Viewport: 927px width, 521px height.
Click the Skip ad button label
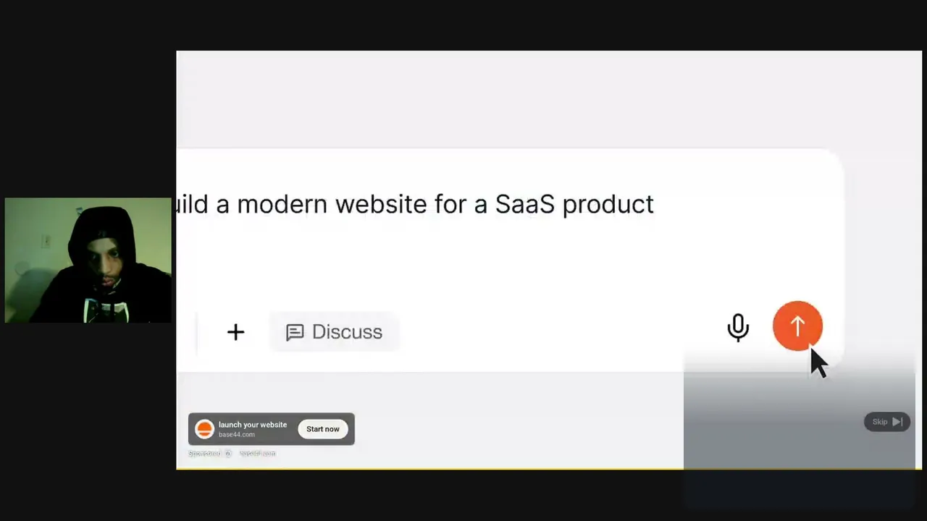[880, 422]
